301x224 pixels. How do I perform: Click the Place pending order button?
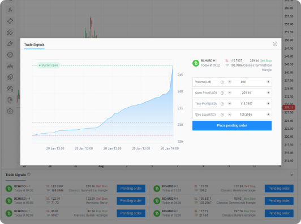(232, 126)
